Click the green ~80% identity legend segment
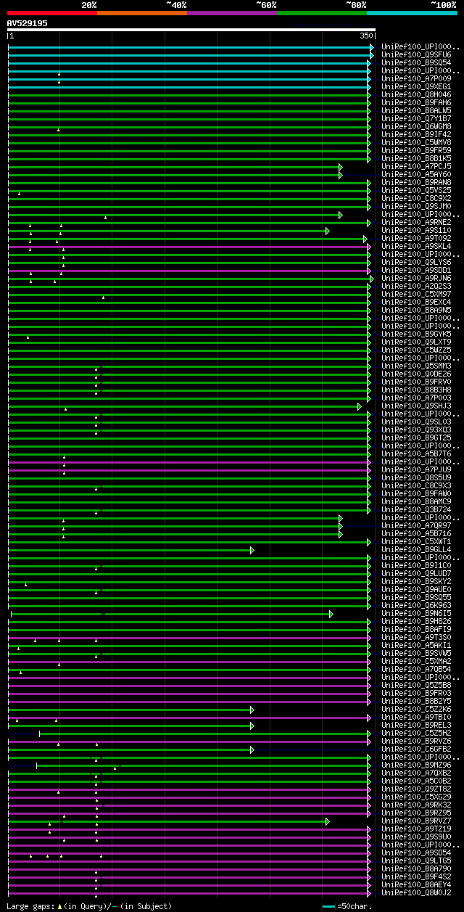The height and width of the screenshot is (912, 464). [322, 13]
